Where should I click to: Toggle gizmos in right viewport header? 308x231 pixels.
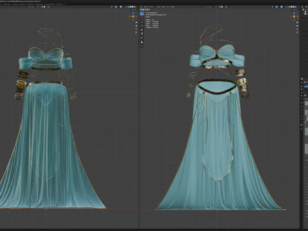pyautogui.click(x=277, y=6)
